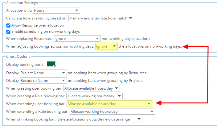Open When creating a Role booking bar dropdown
The image size is (221, 127).
[x=94, y=96]
